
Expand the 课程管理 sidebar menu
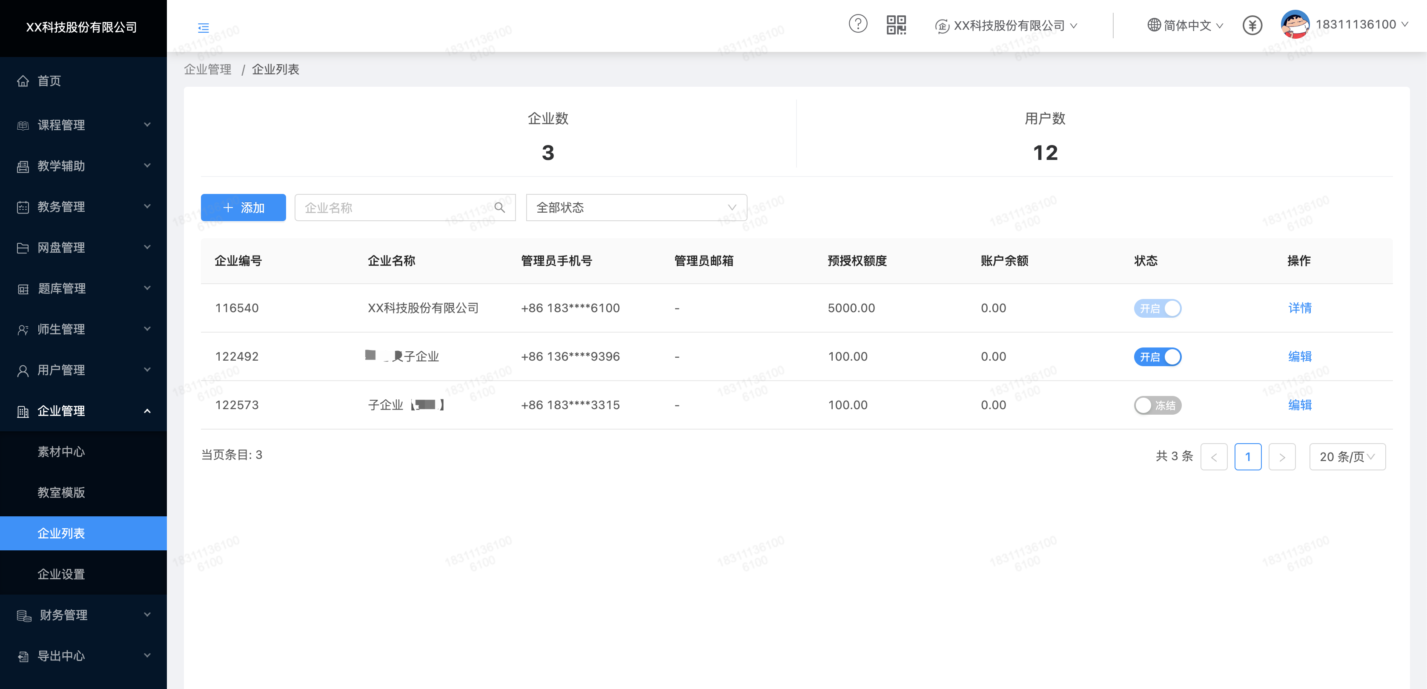(83, 125)
